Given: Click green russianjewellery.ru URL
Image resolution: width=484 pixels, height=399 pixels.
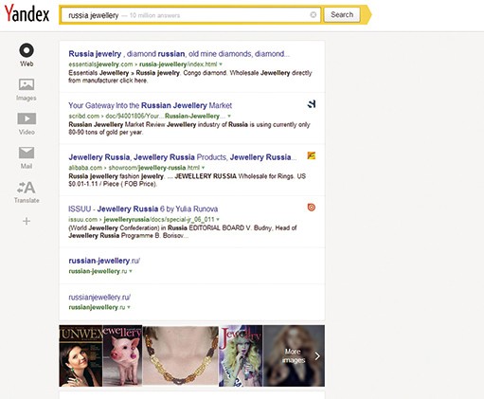Looking at the screenshot, I should (x=97, y=307).
